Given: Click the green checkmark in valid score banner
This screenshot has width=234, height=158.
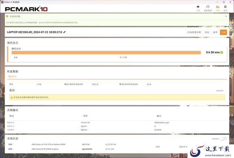Looking at the screenshot, I should [7, 16].
